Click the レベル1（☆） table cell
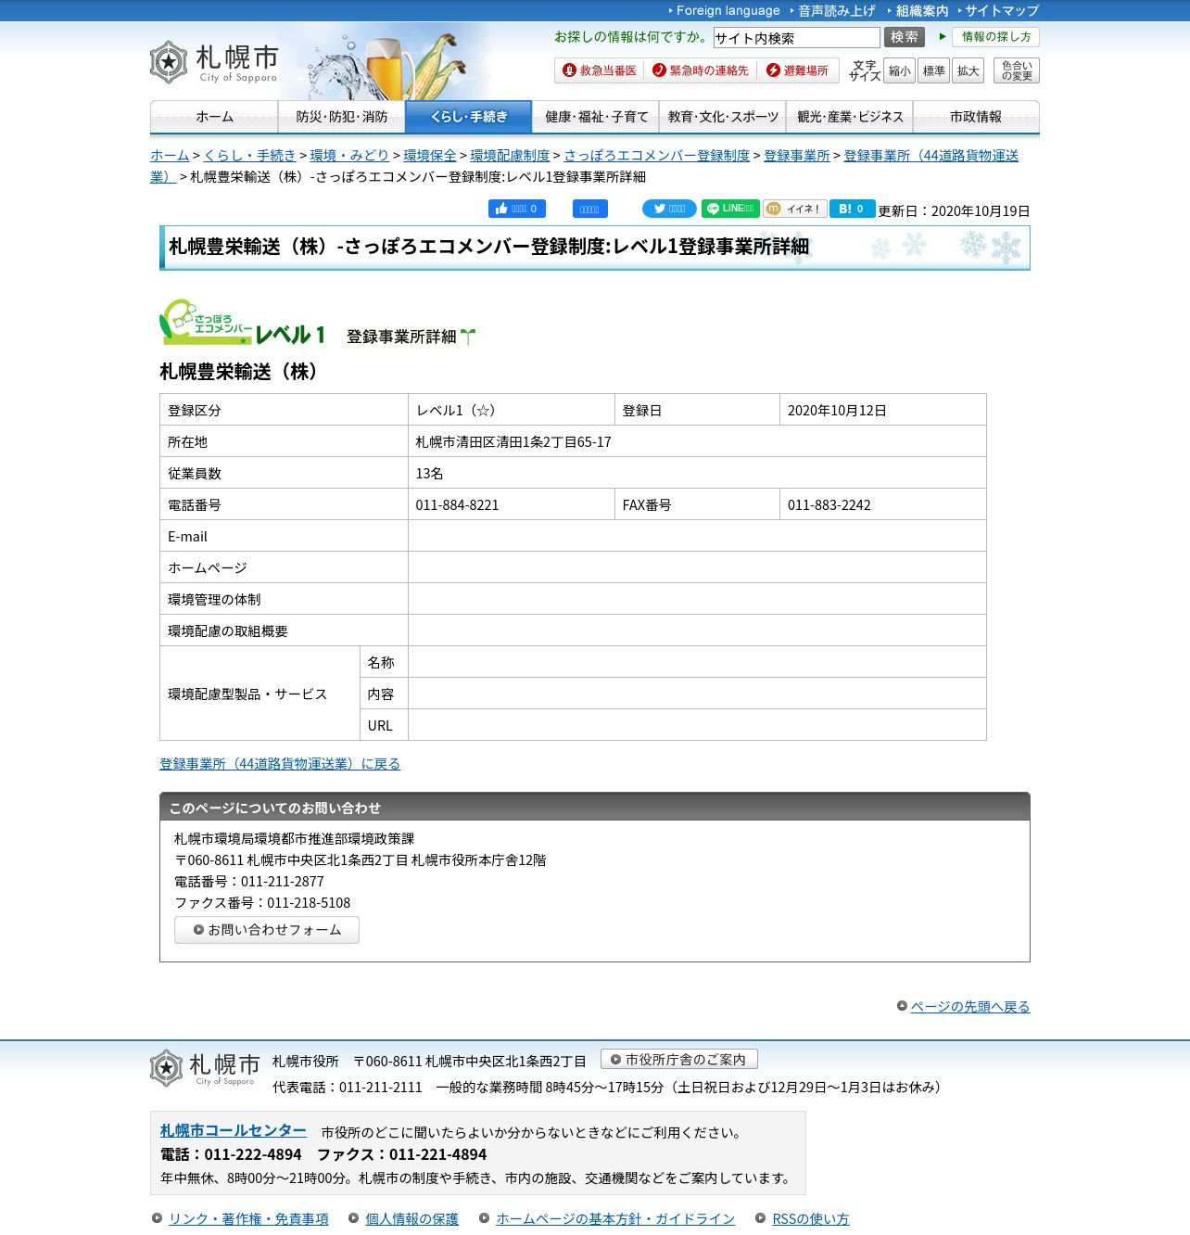The height and width of the screenshot is (1235, 1190). click(x=512, y=410)
